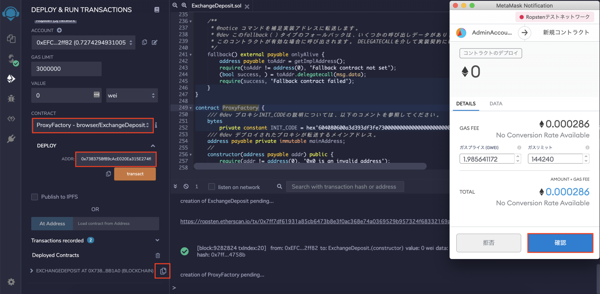Click the gas limit info icon
Screen dimensions: 600x294
587,147
